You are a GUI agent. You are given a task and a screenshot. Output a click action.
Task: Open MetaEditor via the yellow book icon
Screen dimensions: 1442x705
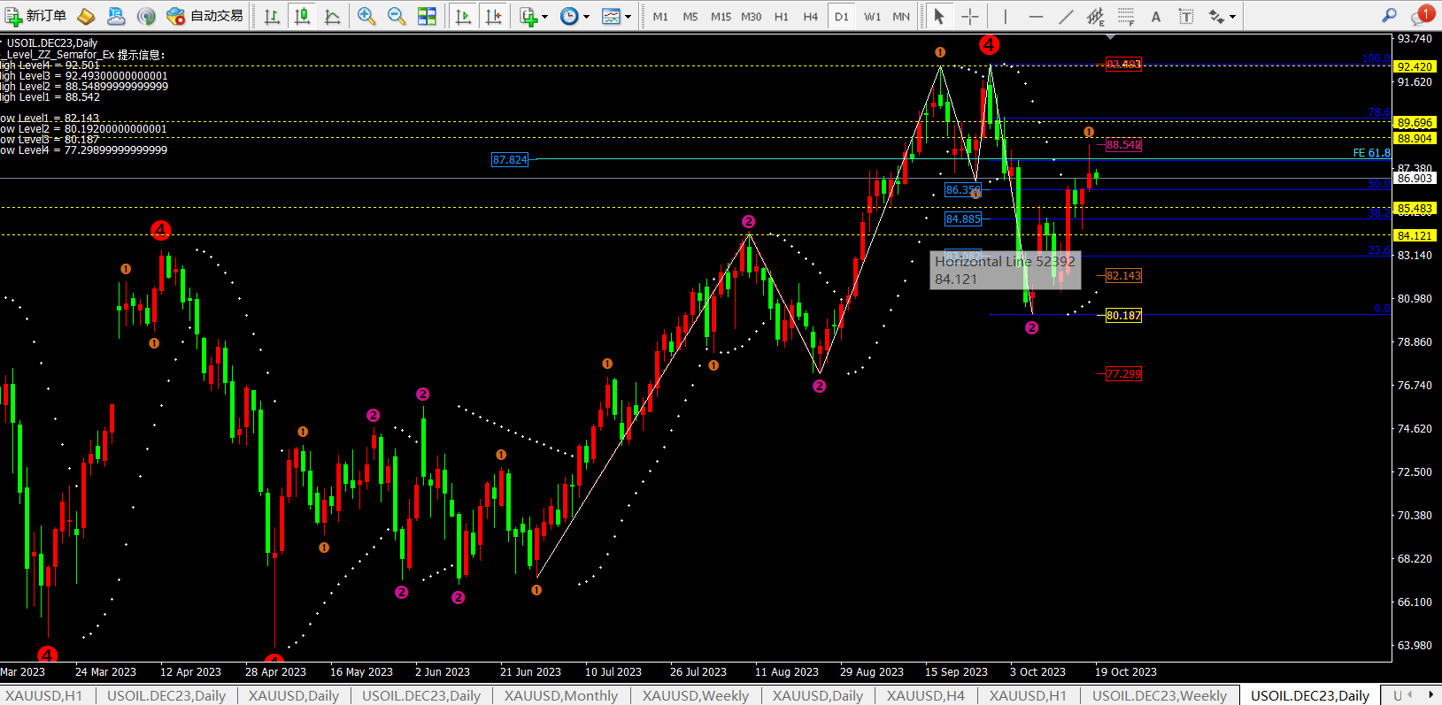(x=86, y=16)
